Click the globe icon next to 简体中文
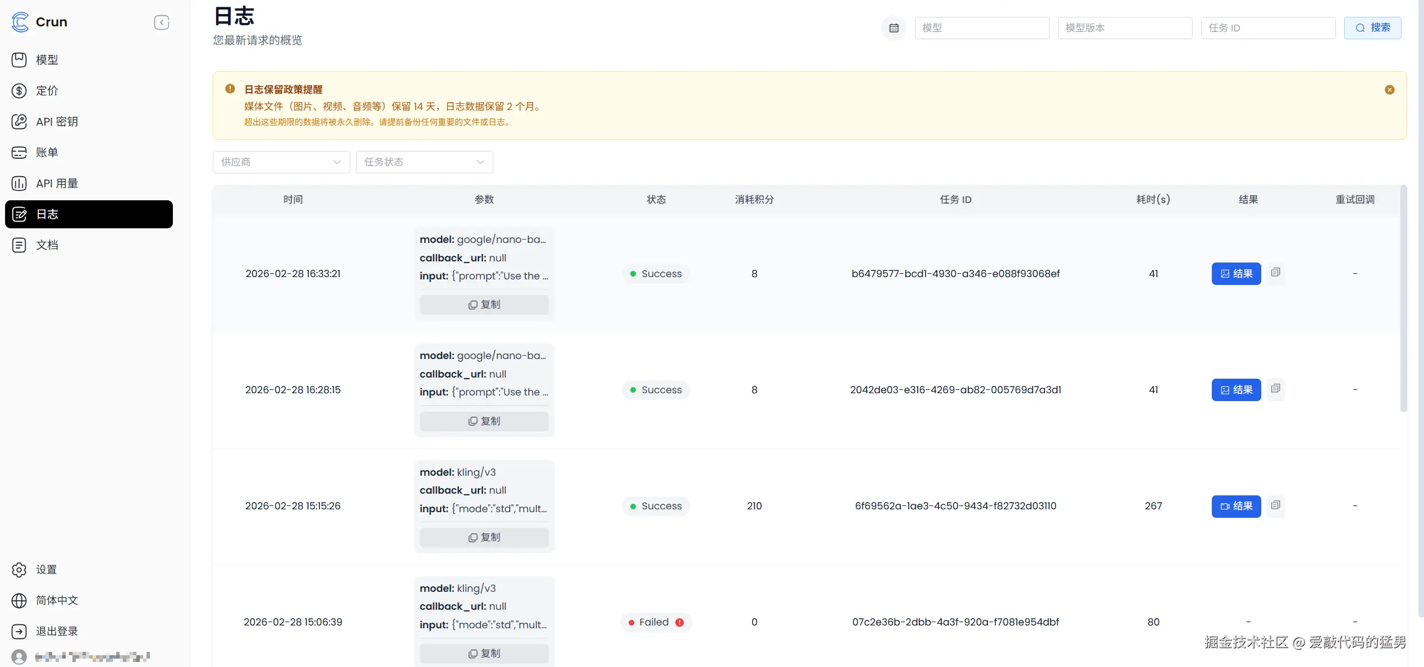1424x667 pixels. click(x=20, y=600)
